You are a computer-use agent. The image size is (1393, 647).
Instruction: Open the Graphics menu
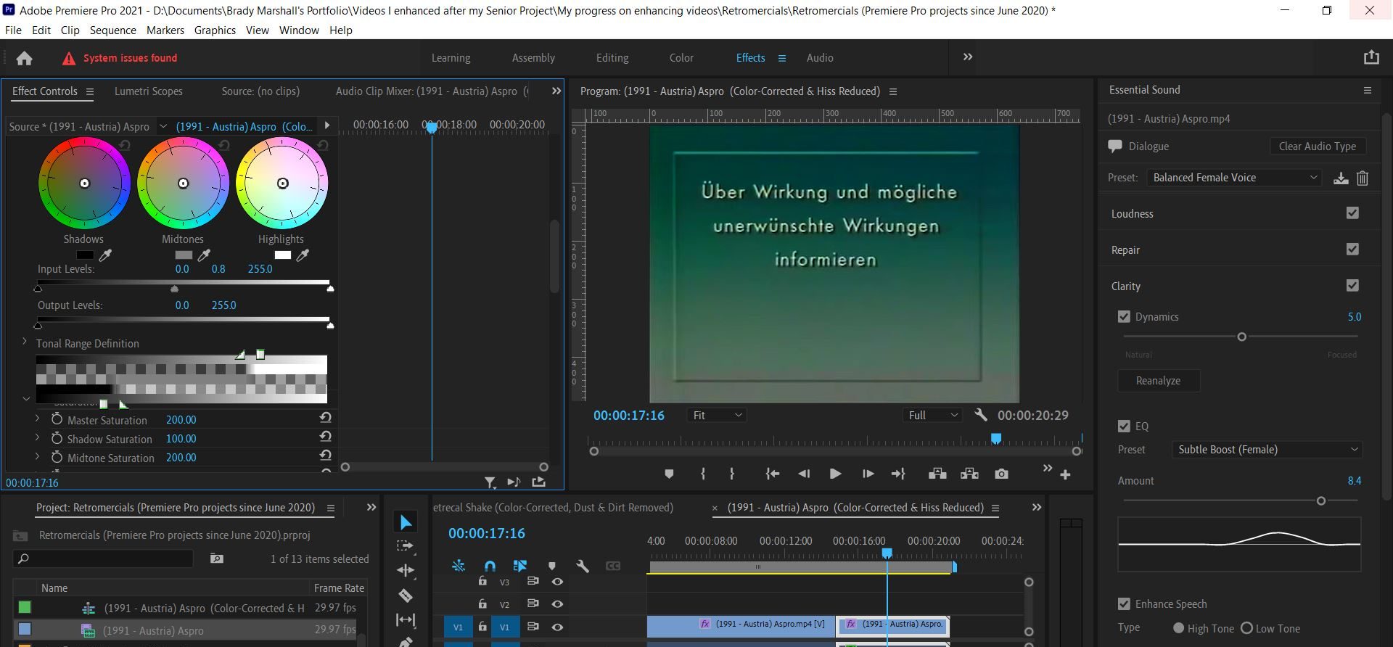[x=215, y=30]
